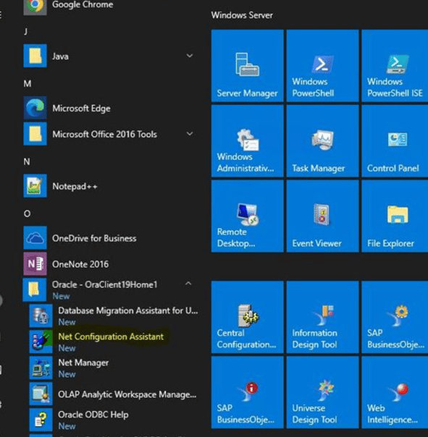Launch Microsoft Edge icon
Image resolution: width=428 pixels, height=437 pixels.
point(35,108)
